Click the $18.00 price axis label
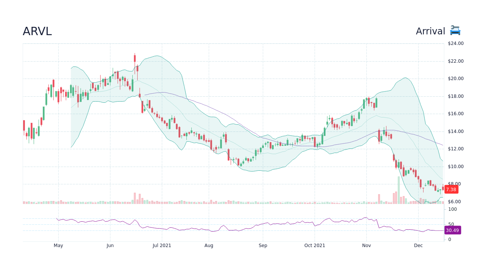This screenshot has height=272, width=484. coord(456,96)
